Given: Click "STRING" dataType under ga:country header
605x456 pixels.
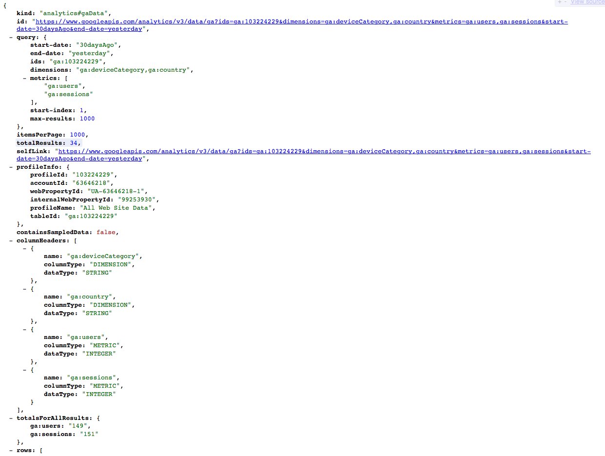Looking at the screenshot, I should [x=97, y=313].
